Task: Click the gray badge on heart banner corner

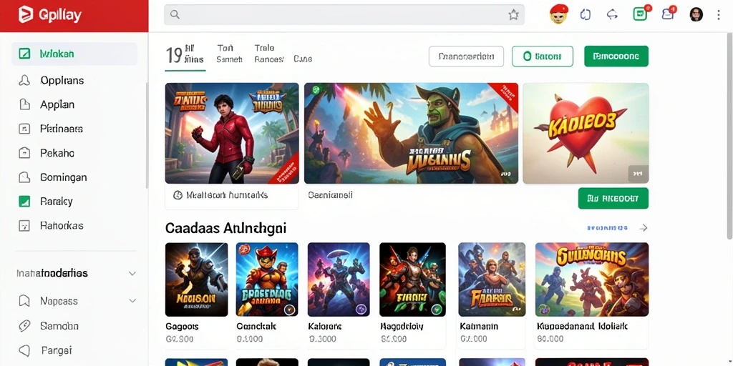Action: pyautogui.click(x=638, y=173)
